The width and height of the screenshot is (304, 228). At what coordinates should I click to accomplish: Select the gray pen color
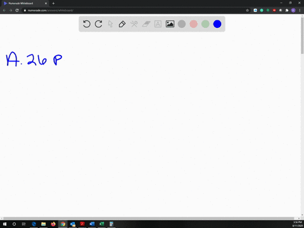coord(182,24)
